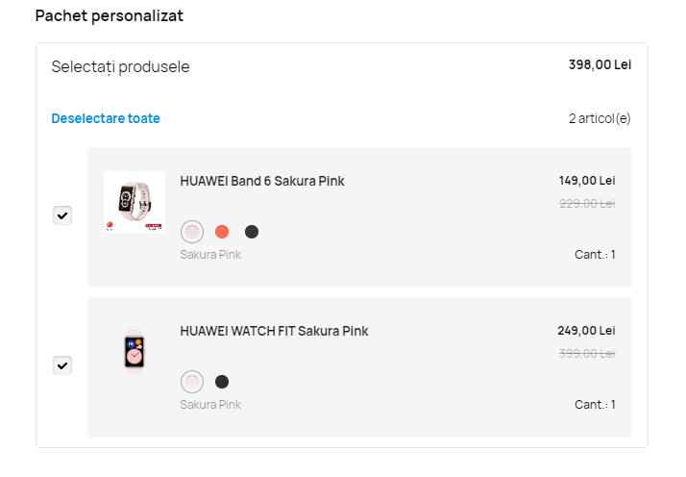
Task: Click the 249,00 Lei WATCH FIT price
Action: (586, 331)
